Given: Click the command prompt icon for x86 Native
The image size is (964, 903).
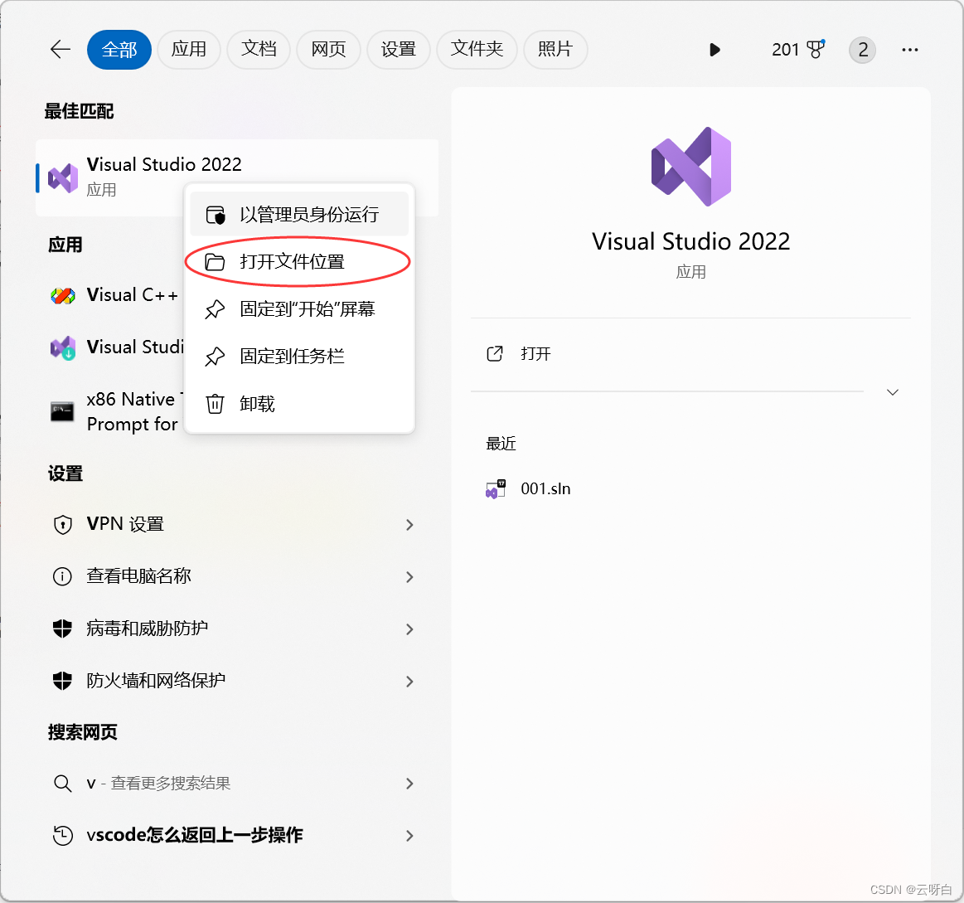Looking at the screenshot, I should (62, 411).
